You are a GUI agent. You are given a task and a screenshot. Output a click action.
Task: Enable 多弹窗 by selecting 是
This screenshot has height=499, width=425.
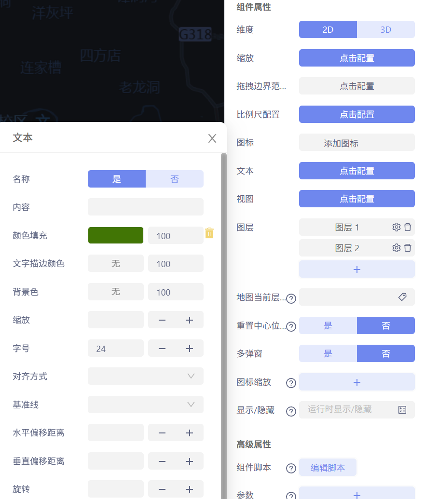point(328,353)
